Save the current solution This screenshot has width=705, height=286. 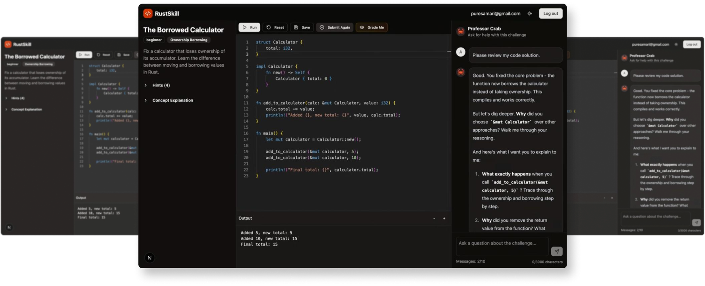[x=302, y=27]
